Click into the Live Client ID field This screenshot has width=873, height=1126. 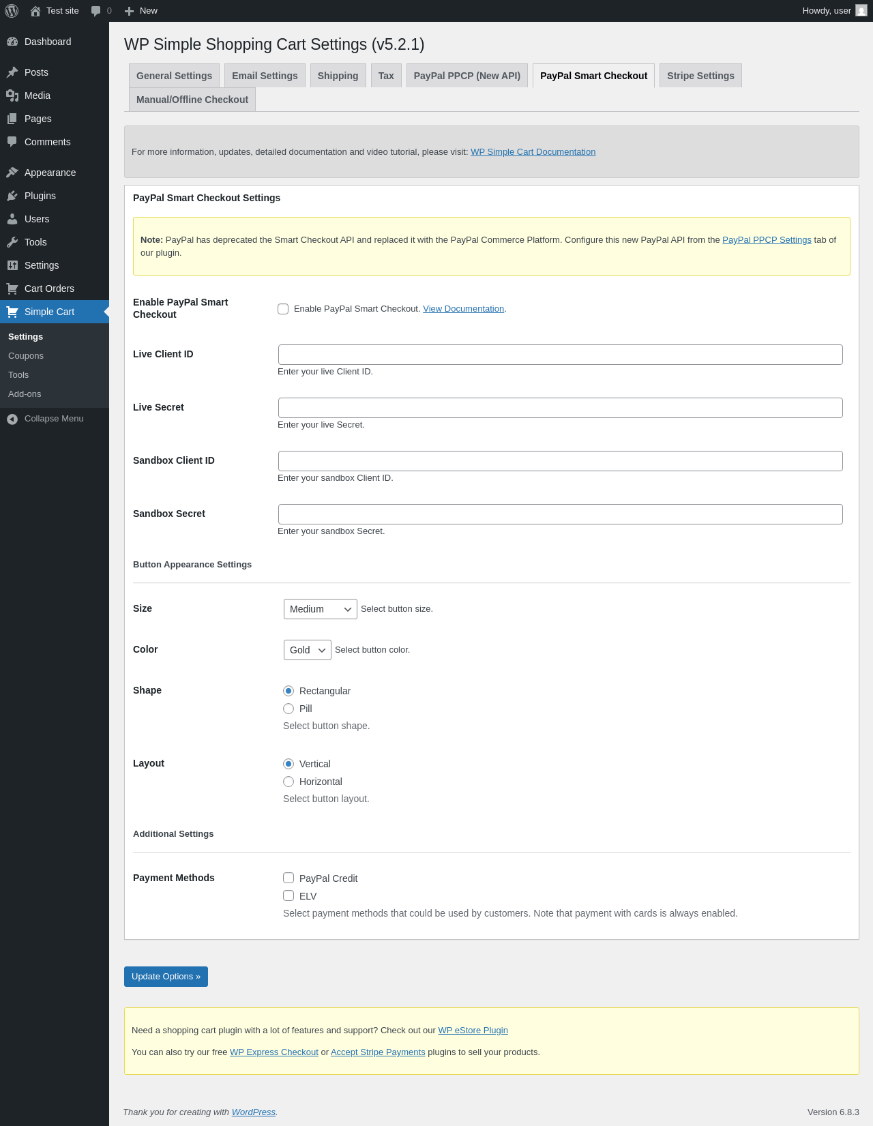pos(560,355)
